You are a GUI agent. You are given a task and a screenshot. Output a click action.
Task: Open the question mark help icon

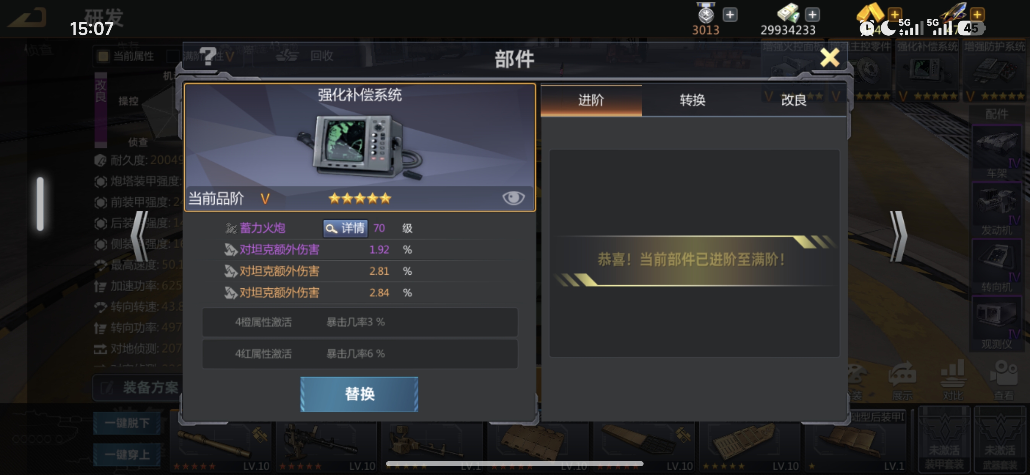[208, 56]
